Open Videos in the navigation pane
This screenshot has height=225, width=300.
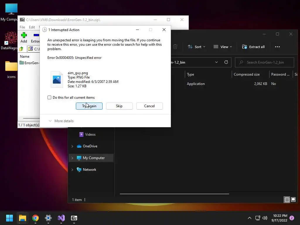pos(90,134)
